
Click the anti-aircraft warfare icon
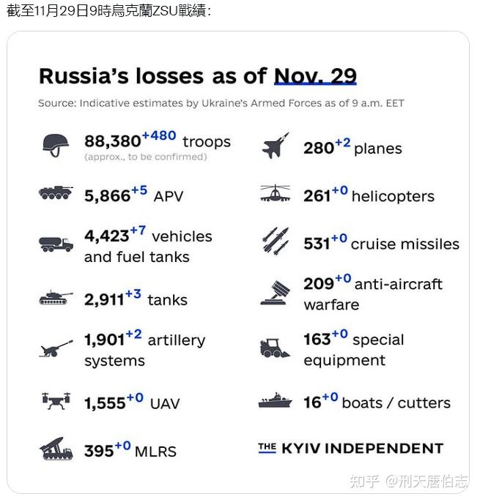tap(276, 293)
